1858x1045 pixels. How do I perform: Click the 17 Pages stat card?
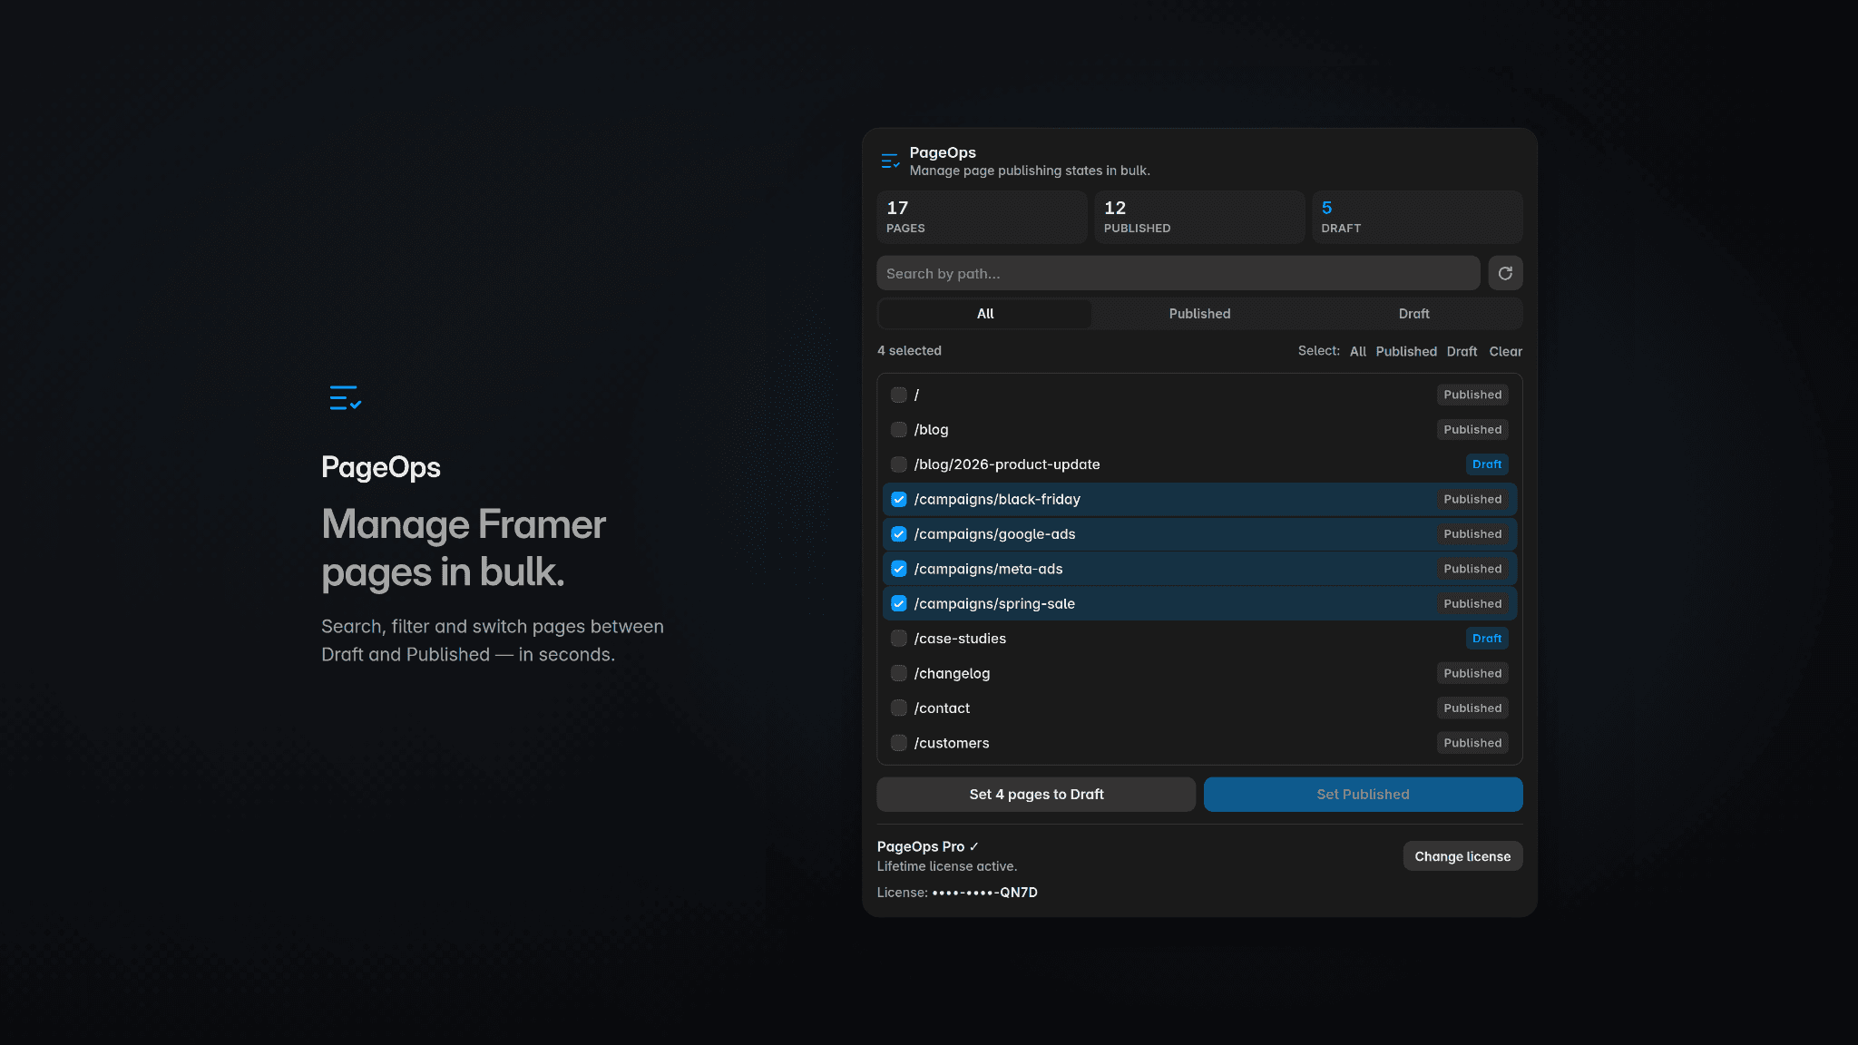(x=982, y=217)
